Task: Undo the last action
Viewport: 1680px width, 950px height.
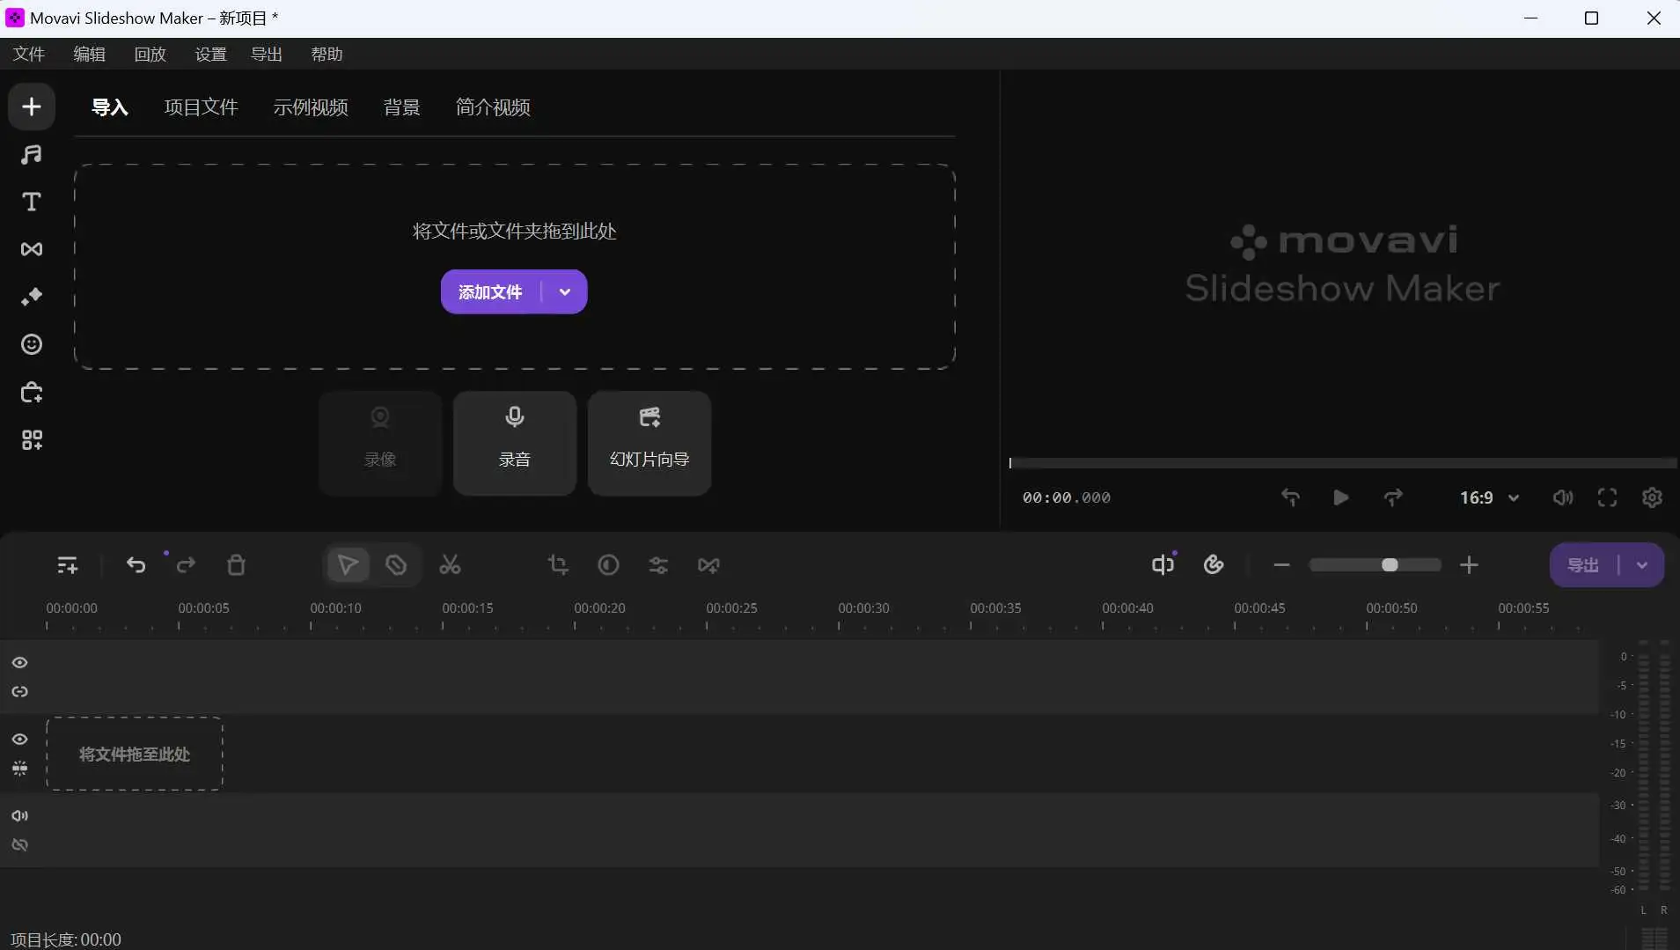Action: (136, 564)
